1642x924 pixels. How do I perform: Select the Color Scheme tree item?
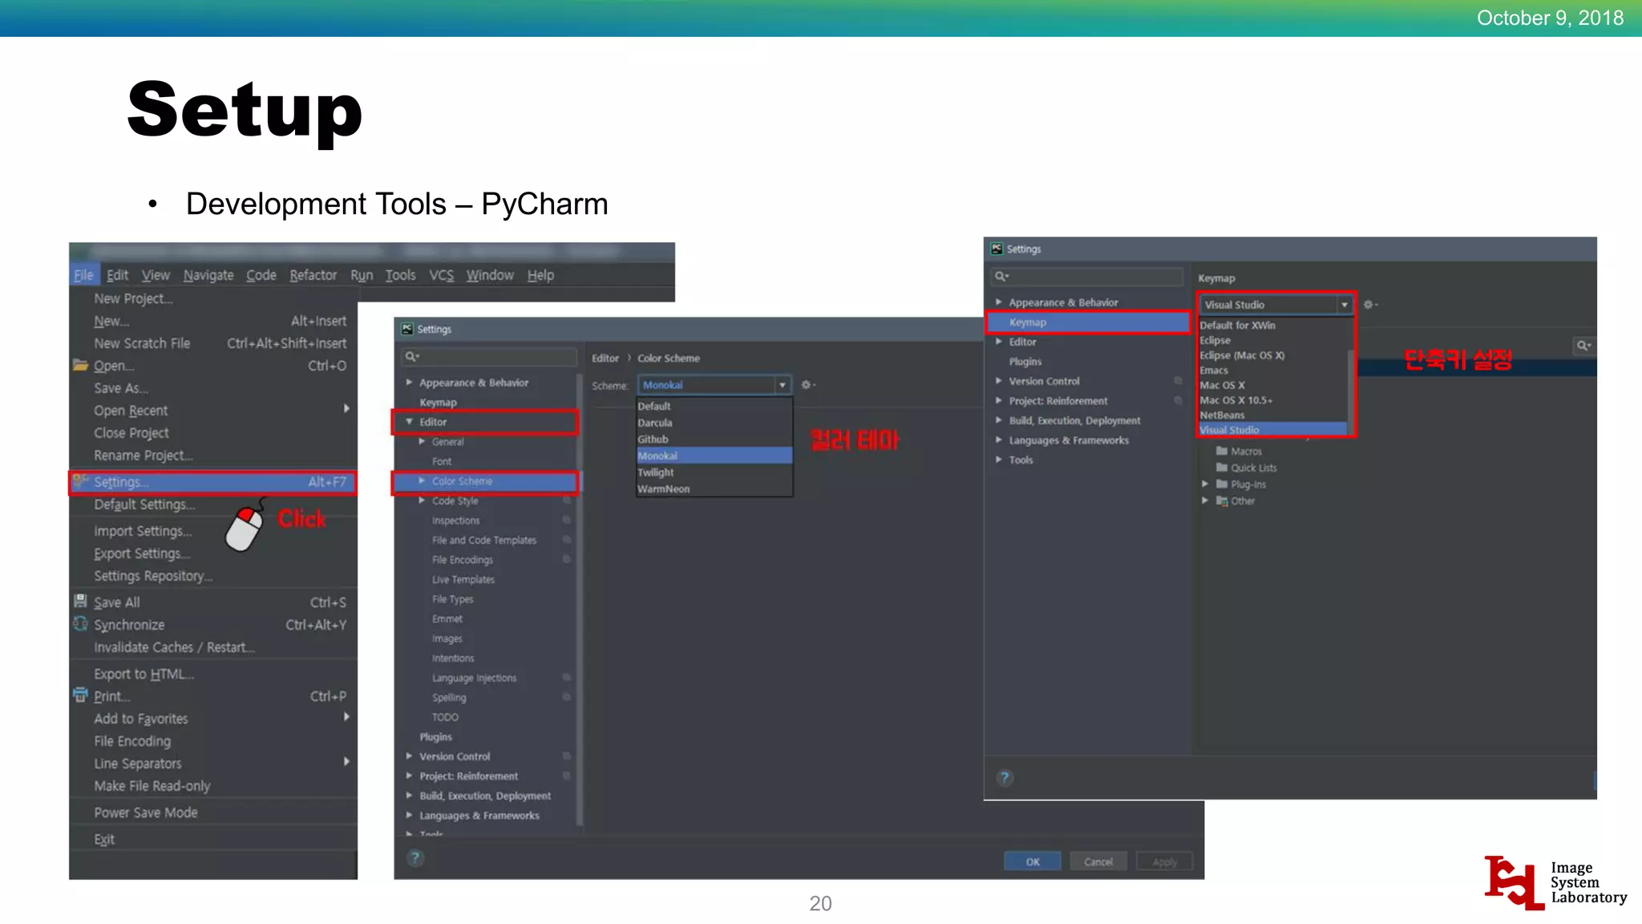click(484, 481)
